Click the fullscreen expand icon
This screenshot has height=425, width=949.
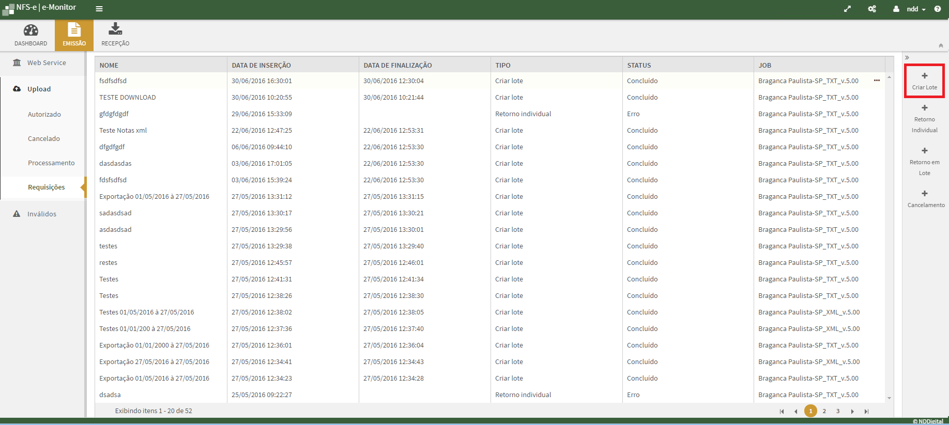coord(847,9)
